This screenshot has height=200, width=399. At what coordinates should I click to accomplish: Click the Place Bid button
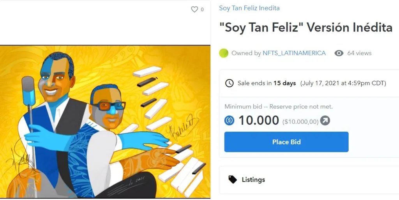pyautogui.click(x=286, y=142)
